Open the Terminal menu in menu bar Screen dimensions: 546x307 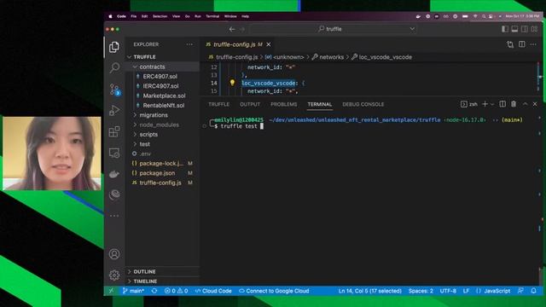(x=212, y=16)
